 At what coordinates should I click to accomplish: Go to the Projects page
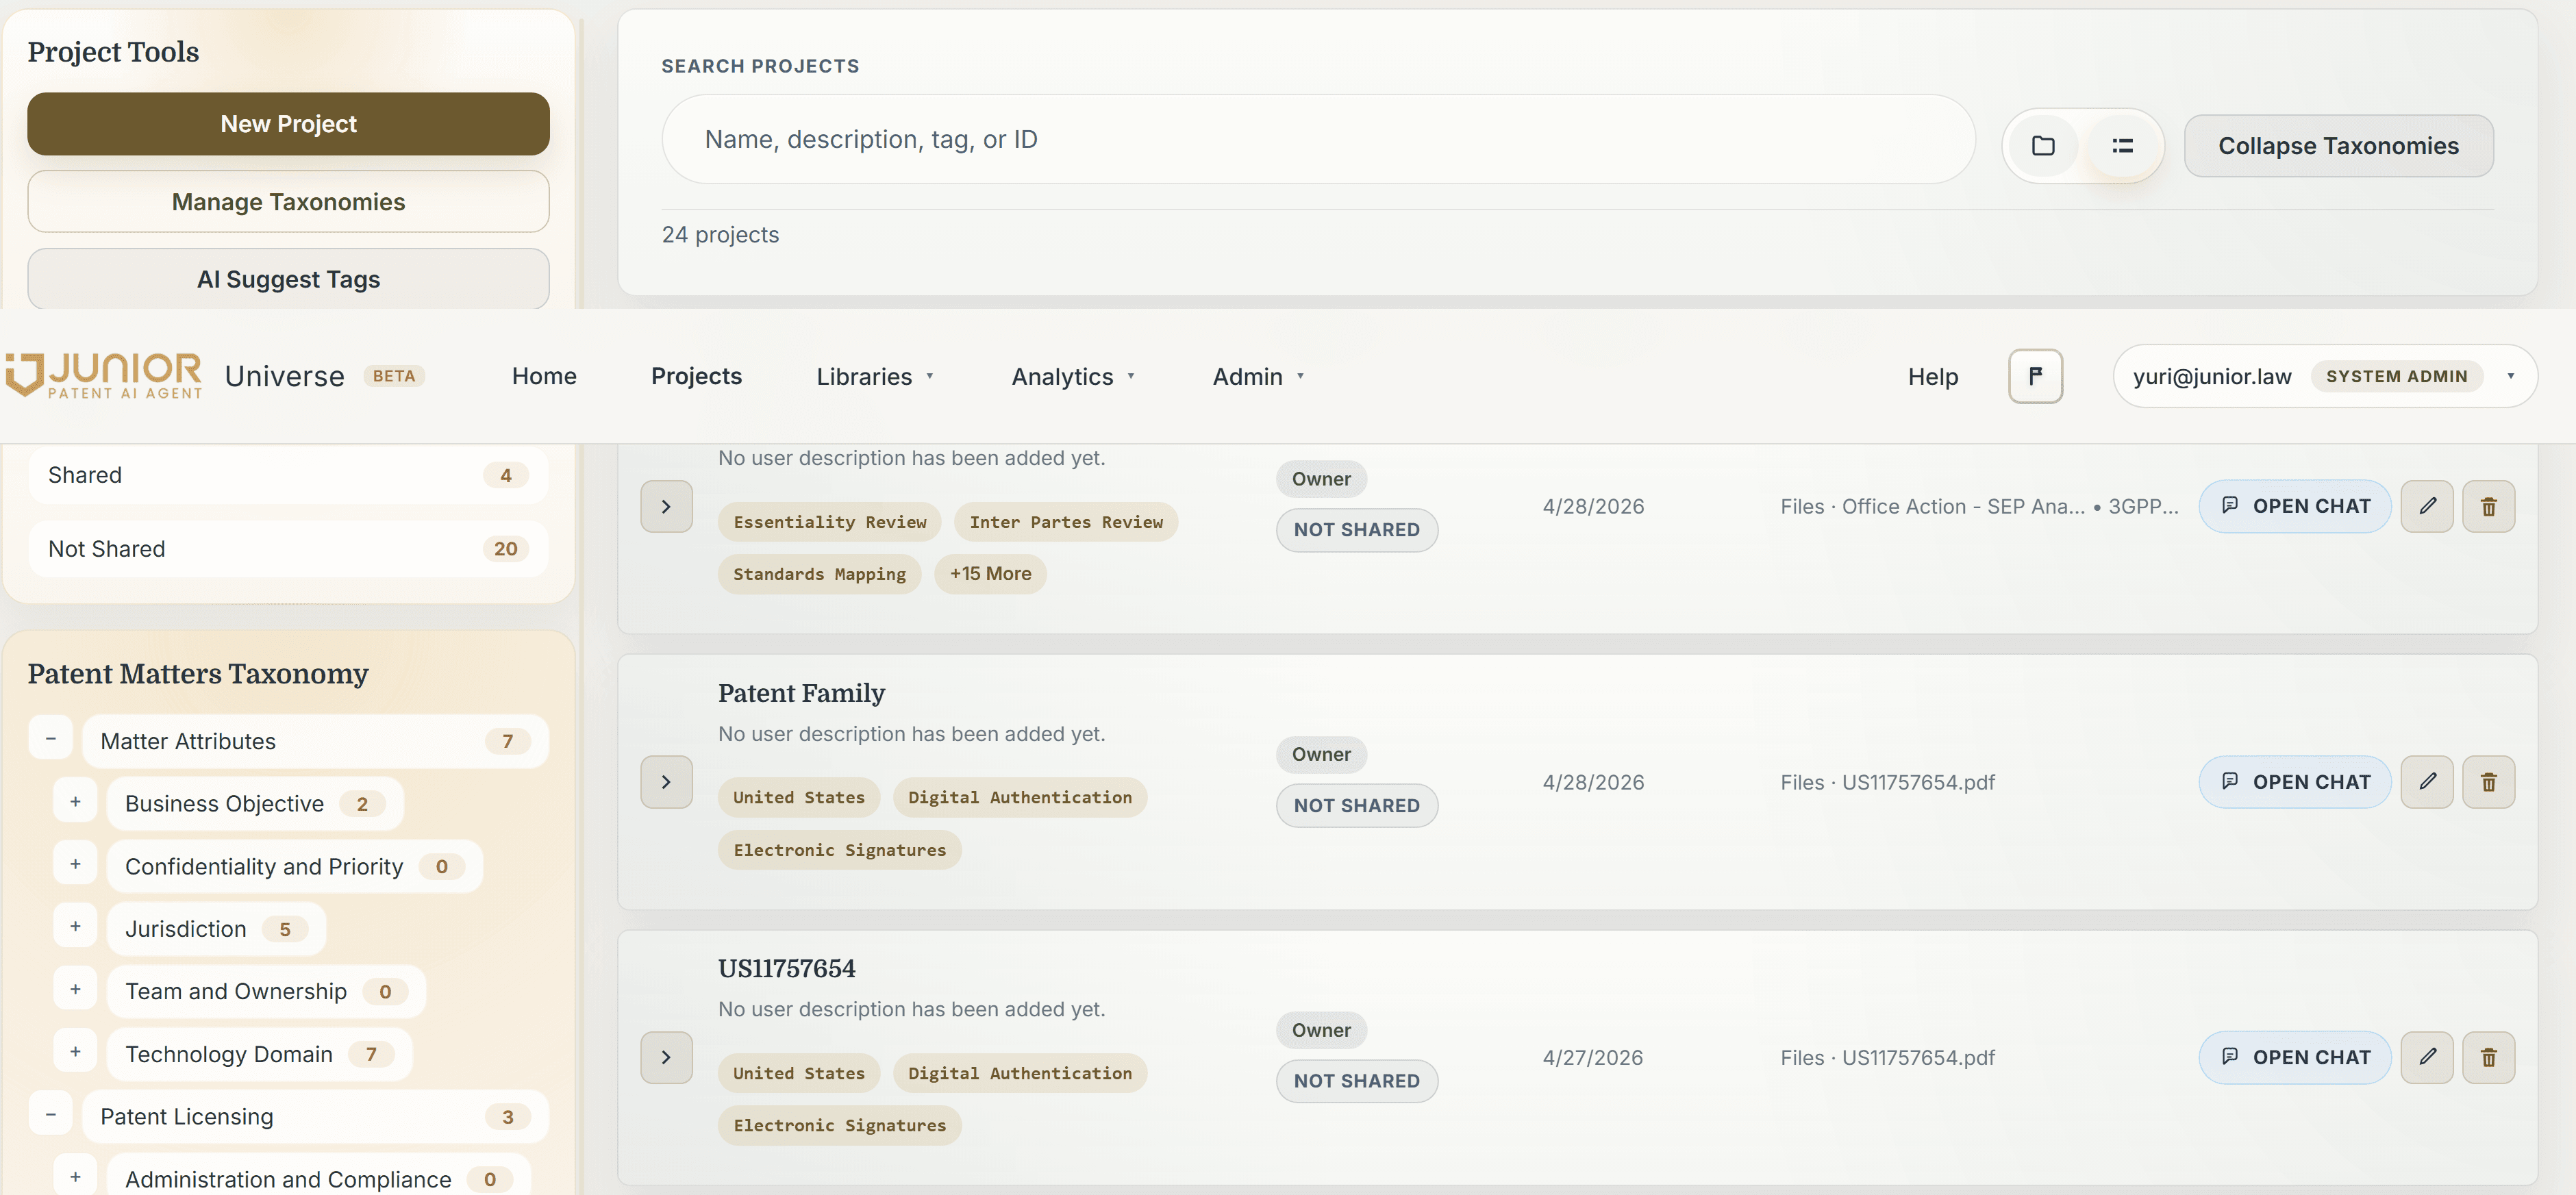(x=696, y=376)
